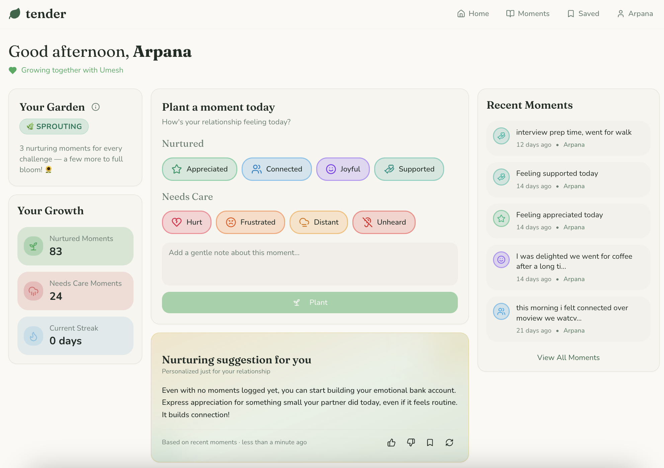Thumbs down the nurturing suggestion

point(411,442)
